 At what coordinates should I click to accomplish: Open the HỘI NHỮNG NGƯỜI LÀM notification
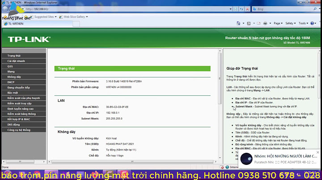click(x=286, y=156)
